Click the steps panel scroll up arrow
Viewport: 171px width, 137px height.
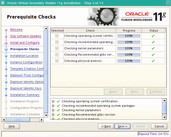click(46, 28)
